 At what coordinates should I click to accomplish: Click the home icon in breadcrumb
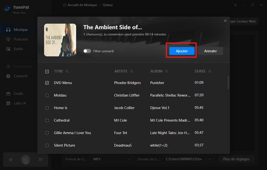tap(65, 5)
